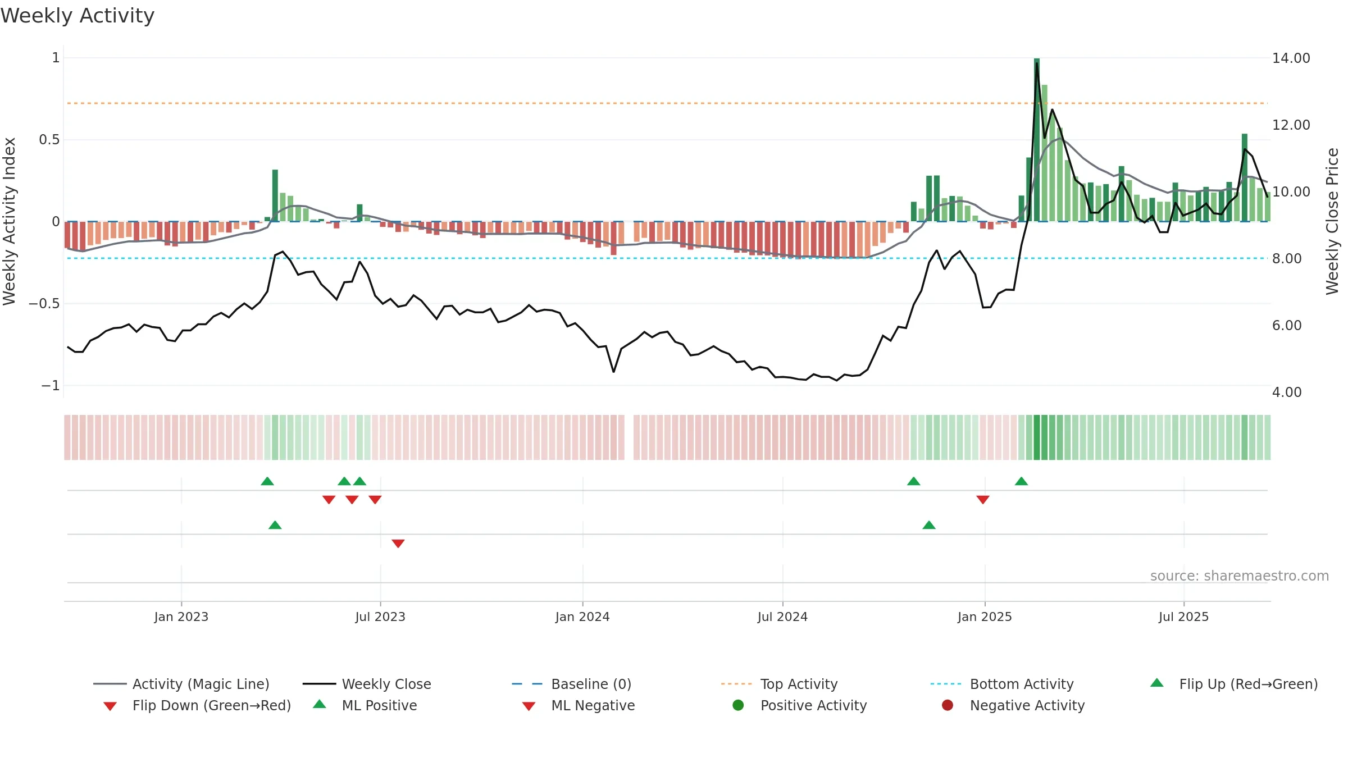Click the lone red ML Negative marker after Jul 2023

click(x=398, y=544)
